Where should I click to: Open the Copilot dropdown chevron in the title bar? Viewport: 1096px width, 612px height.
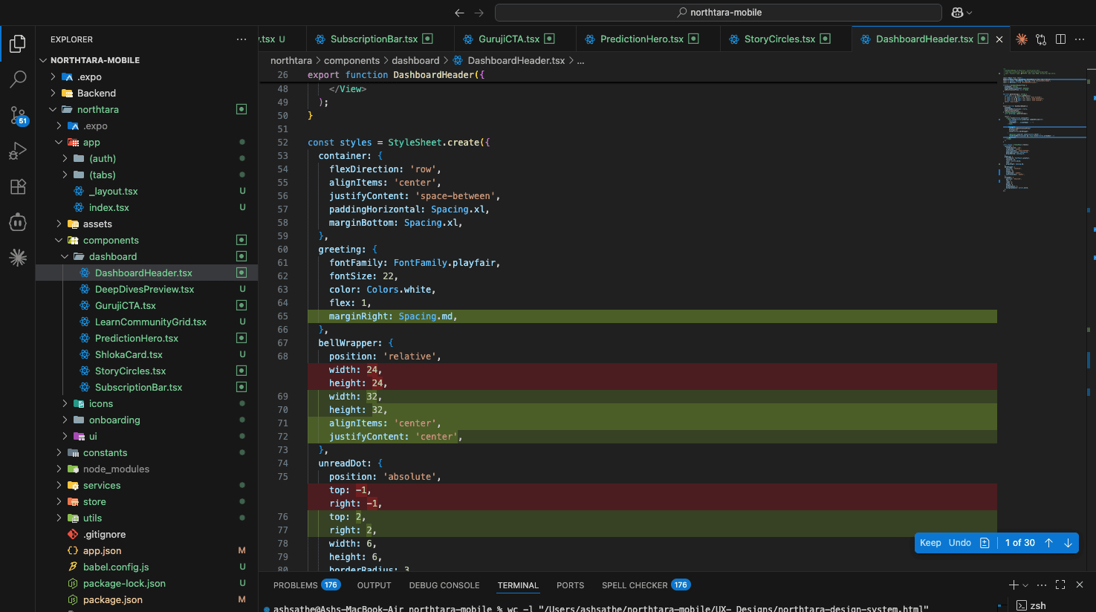pos(969,13)
